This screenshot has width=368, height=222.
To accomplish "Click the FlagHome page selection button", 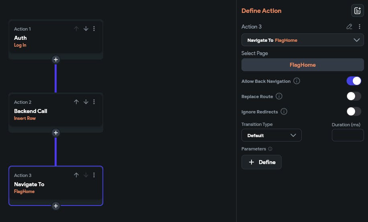I will [x=303, y=65].
